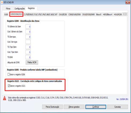Confirm with the Confirmar button
This screenshot has width=131, height=113.
pos(96,107)
